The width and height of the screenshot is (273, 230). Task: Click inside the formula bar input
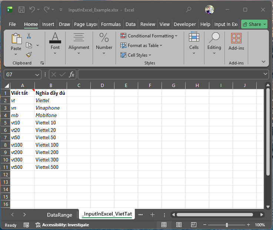[x=171, y=74]
